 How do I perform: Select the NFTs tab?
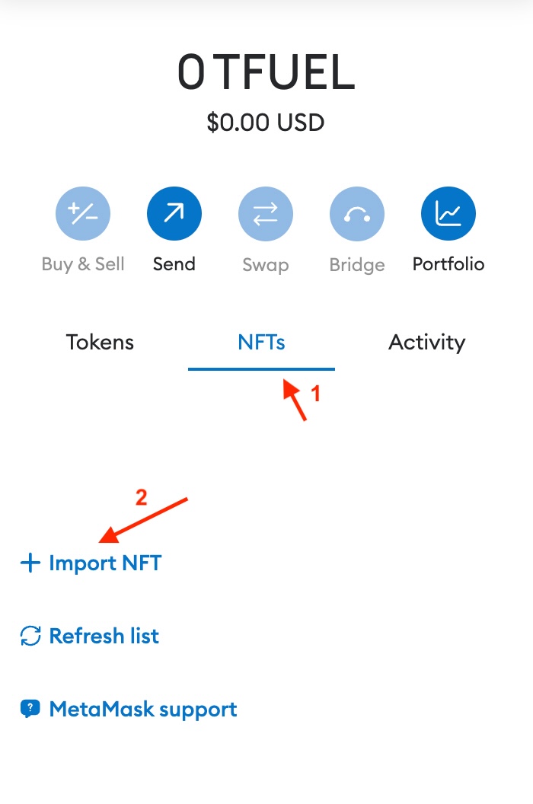[261, 343]
